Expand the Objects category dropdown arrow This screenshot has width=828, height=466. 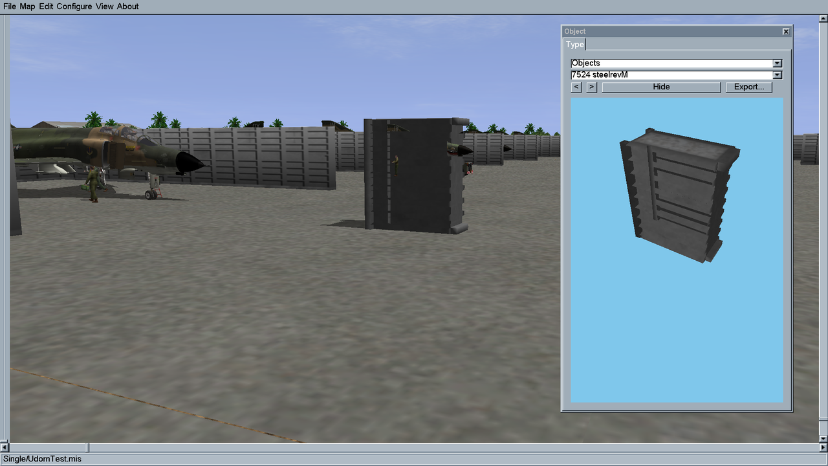pos(778,63)
